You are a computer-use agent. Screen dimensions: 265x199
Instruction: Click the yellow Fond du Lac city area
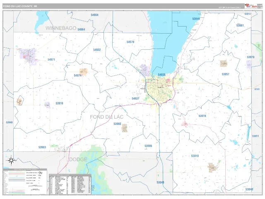tap(160, 90)
